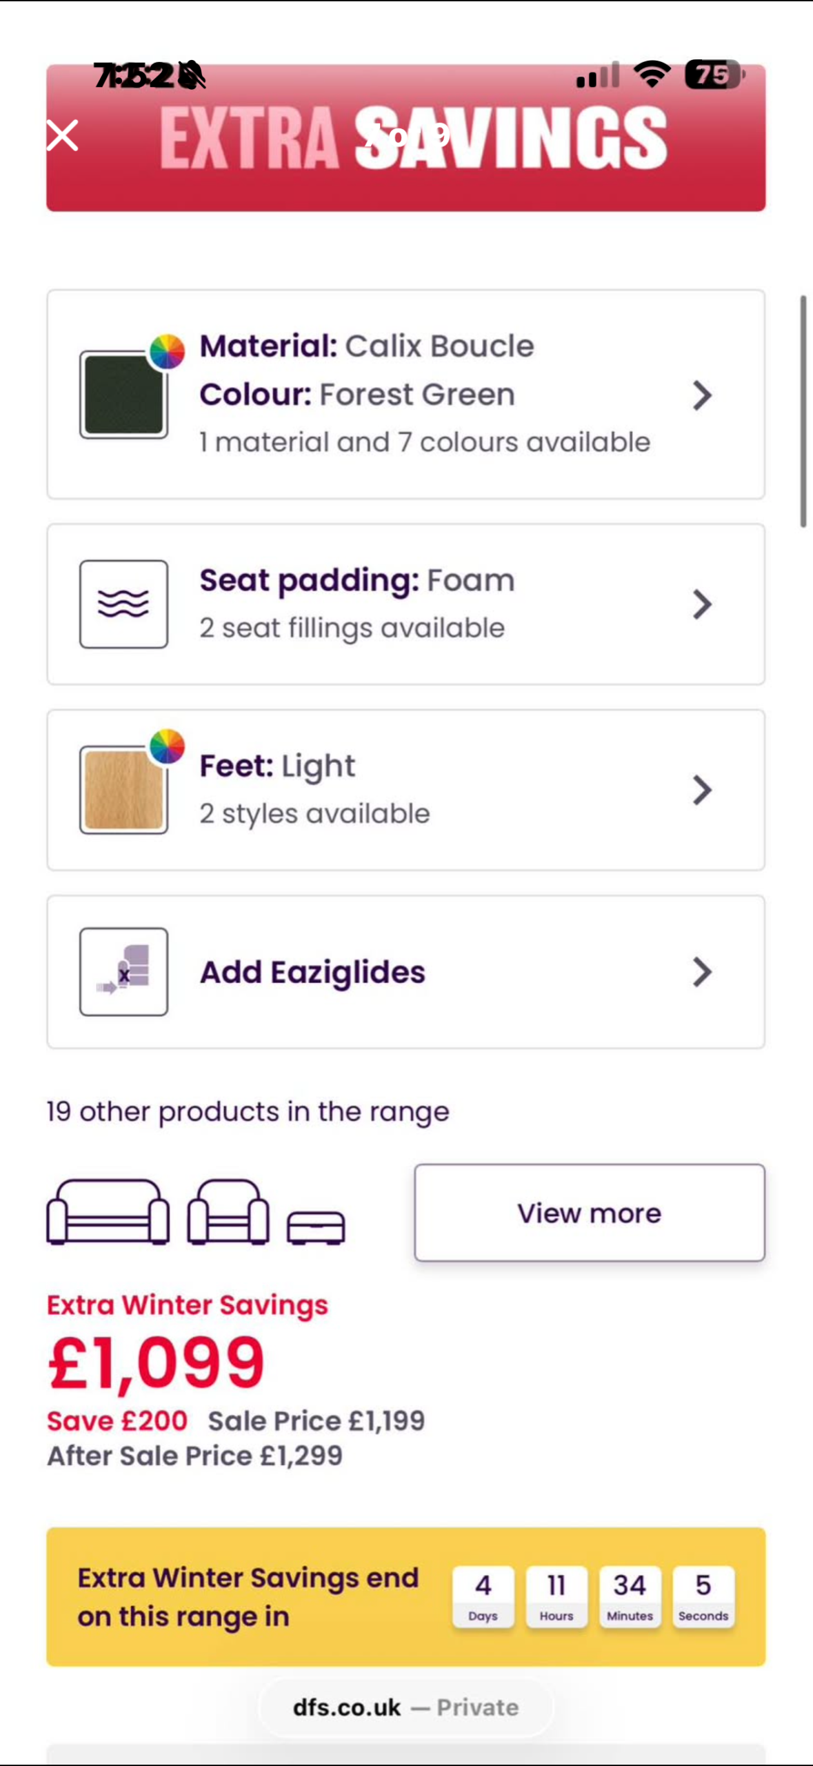Viewport: 813px width, 1766px height.
Task: Select the footstool icon in range
Action: pos(316,1228)
